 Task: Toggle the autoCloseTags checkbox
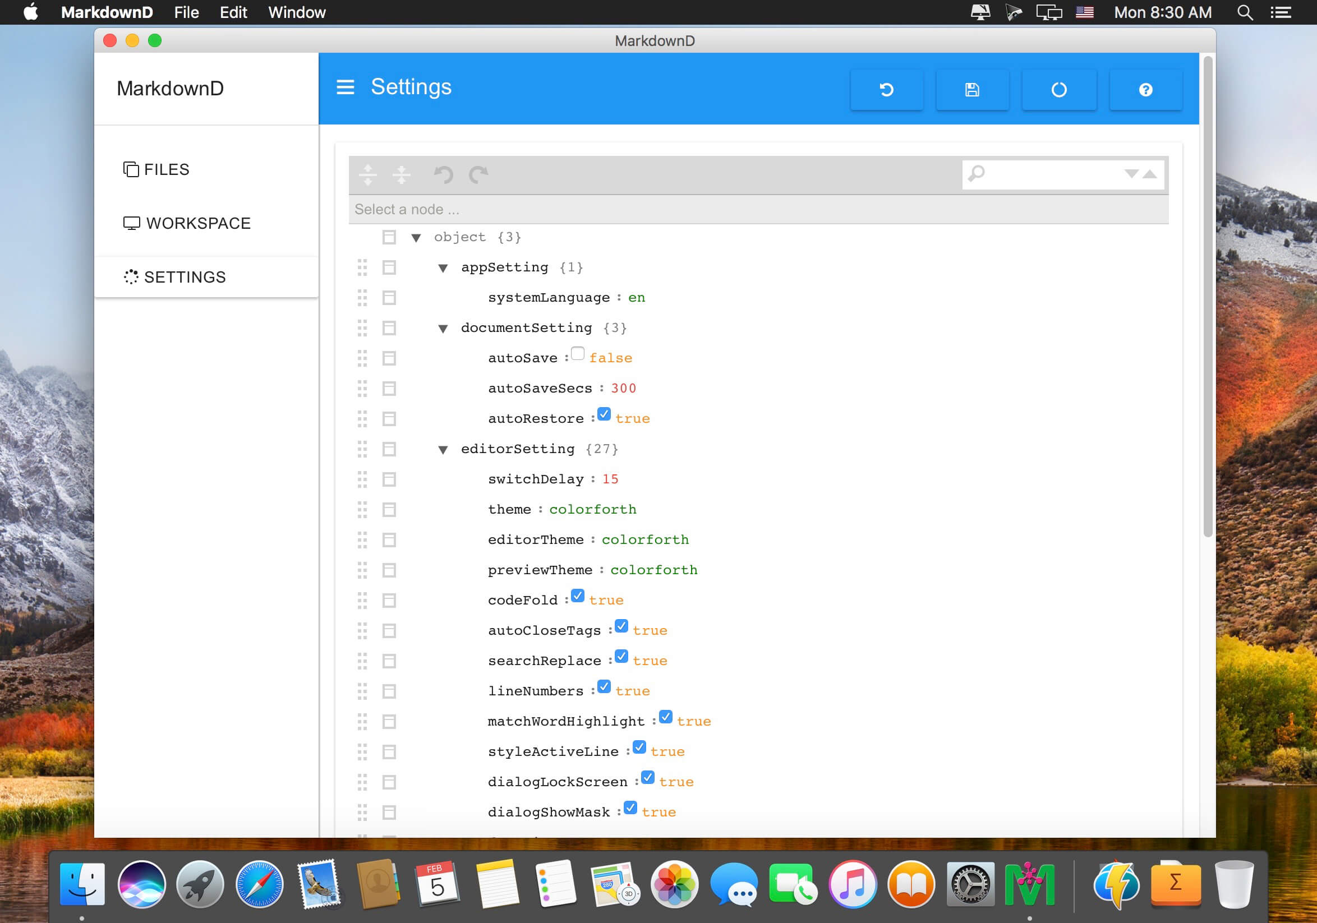click(x=621, y=626)
